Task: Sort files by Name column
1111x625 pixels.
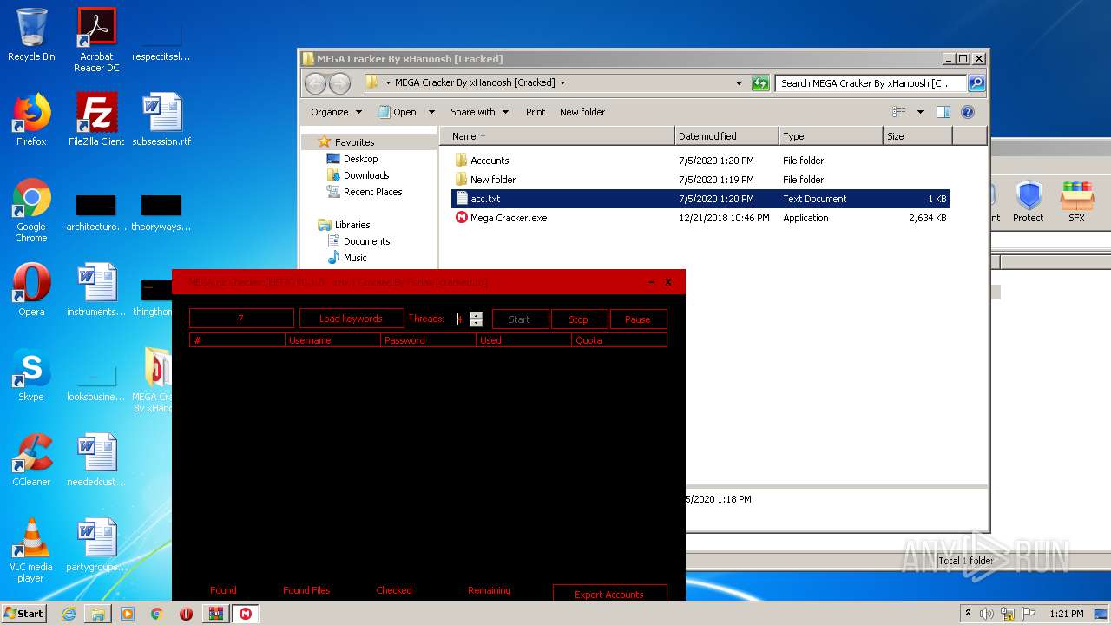Action: tap(557, 136)
